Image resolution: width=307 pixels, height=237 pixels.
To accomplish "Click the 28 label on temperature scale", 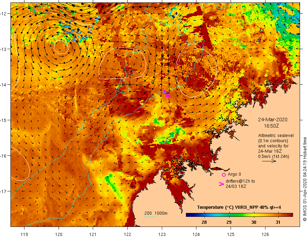I will click(204, 222).
